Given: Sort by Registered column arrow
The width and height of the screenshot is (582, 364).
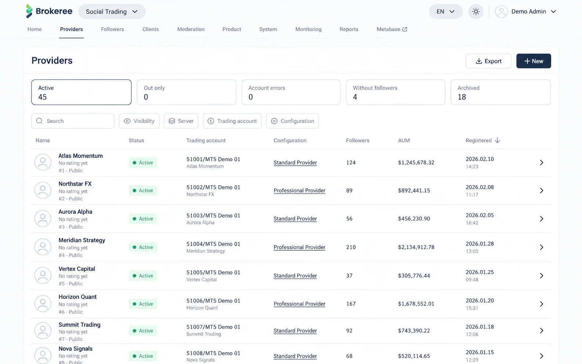Looking at the screenshot, I should pos(497,141).
